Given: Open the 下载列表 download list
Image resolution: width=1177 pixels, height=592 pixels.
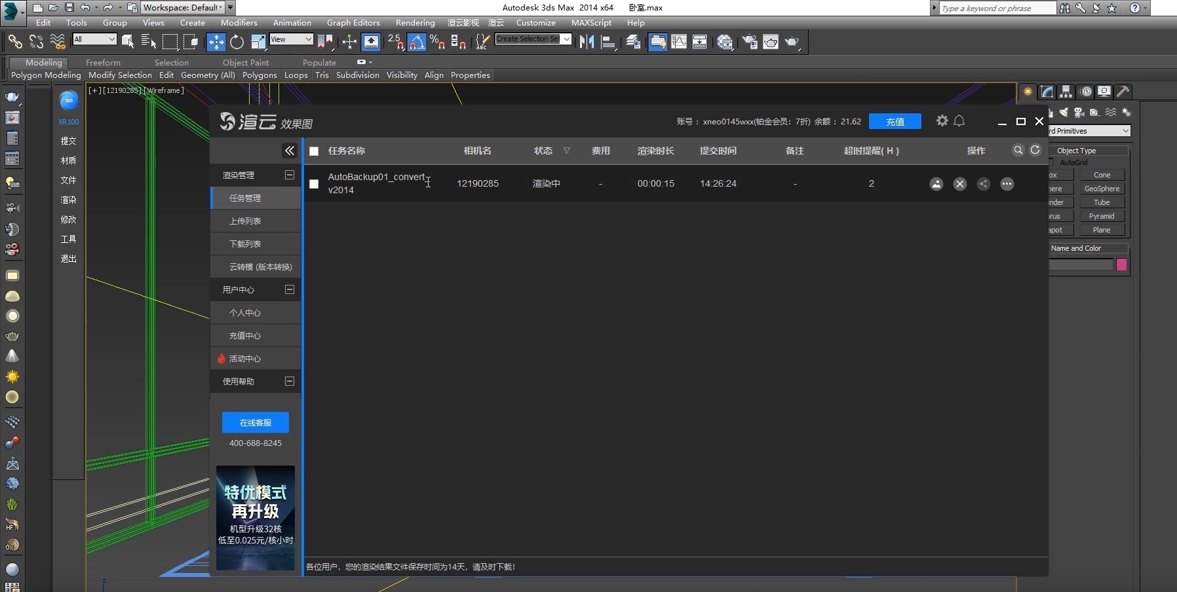Looking at the screenshot, I should (256, 244).
